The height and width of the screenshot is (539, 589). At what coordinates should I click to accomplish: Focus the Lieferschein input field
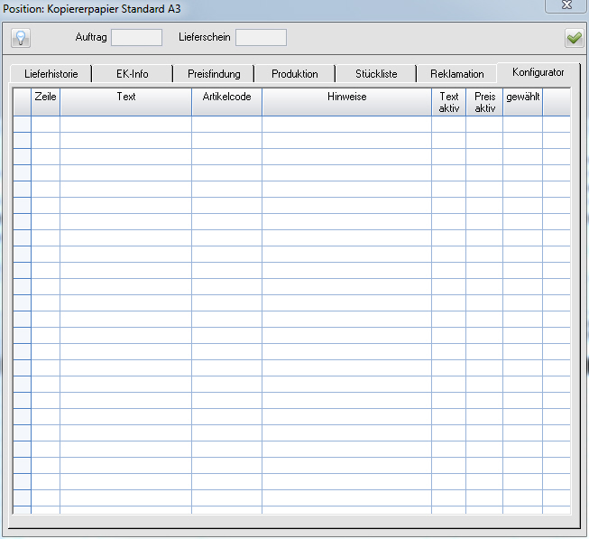[261, 38]
